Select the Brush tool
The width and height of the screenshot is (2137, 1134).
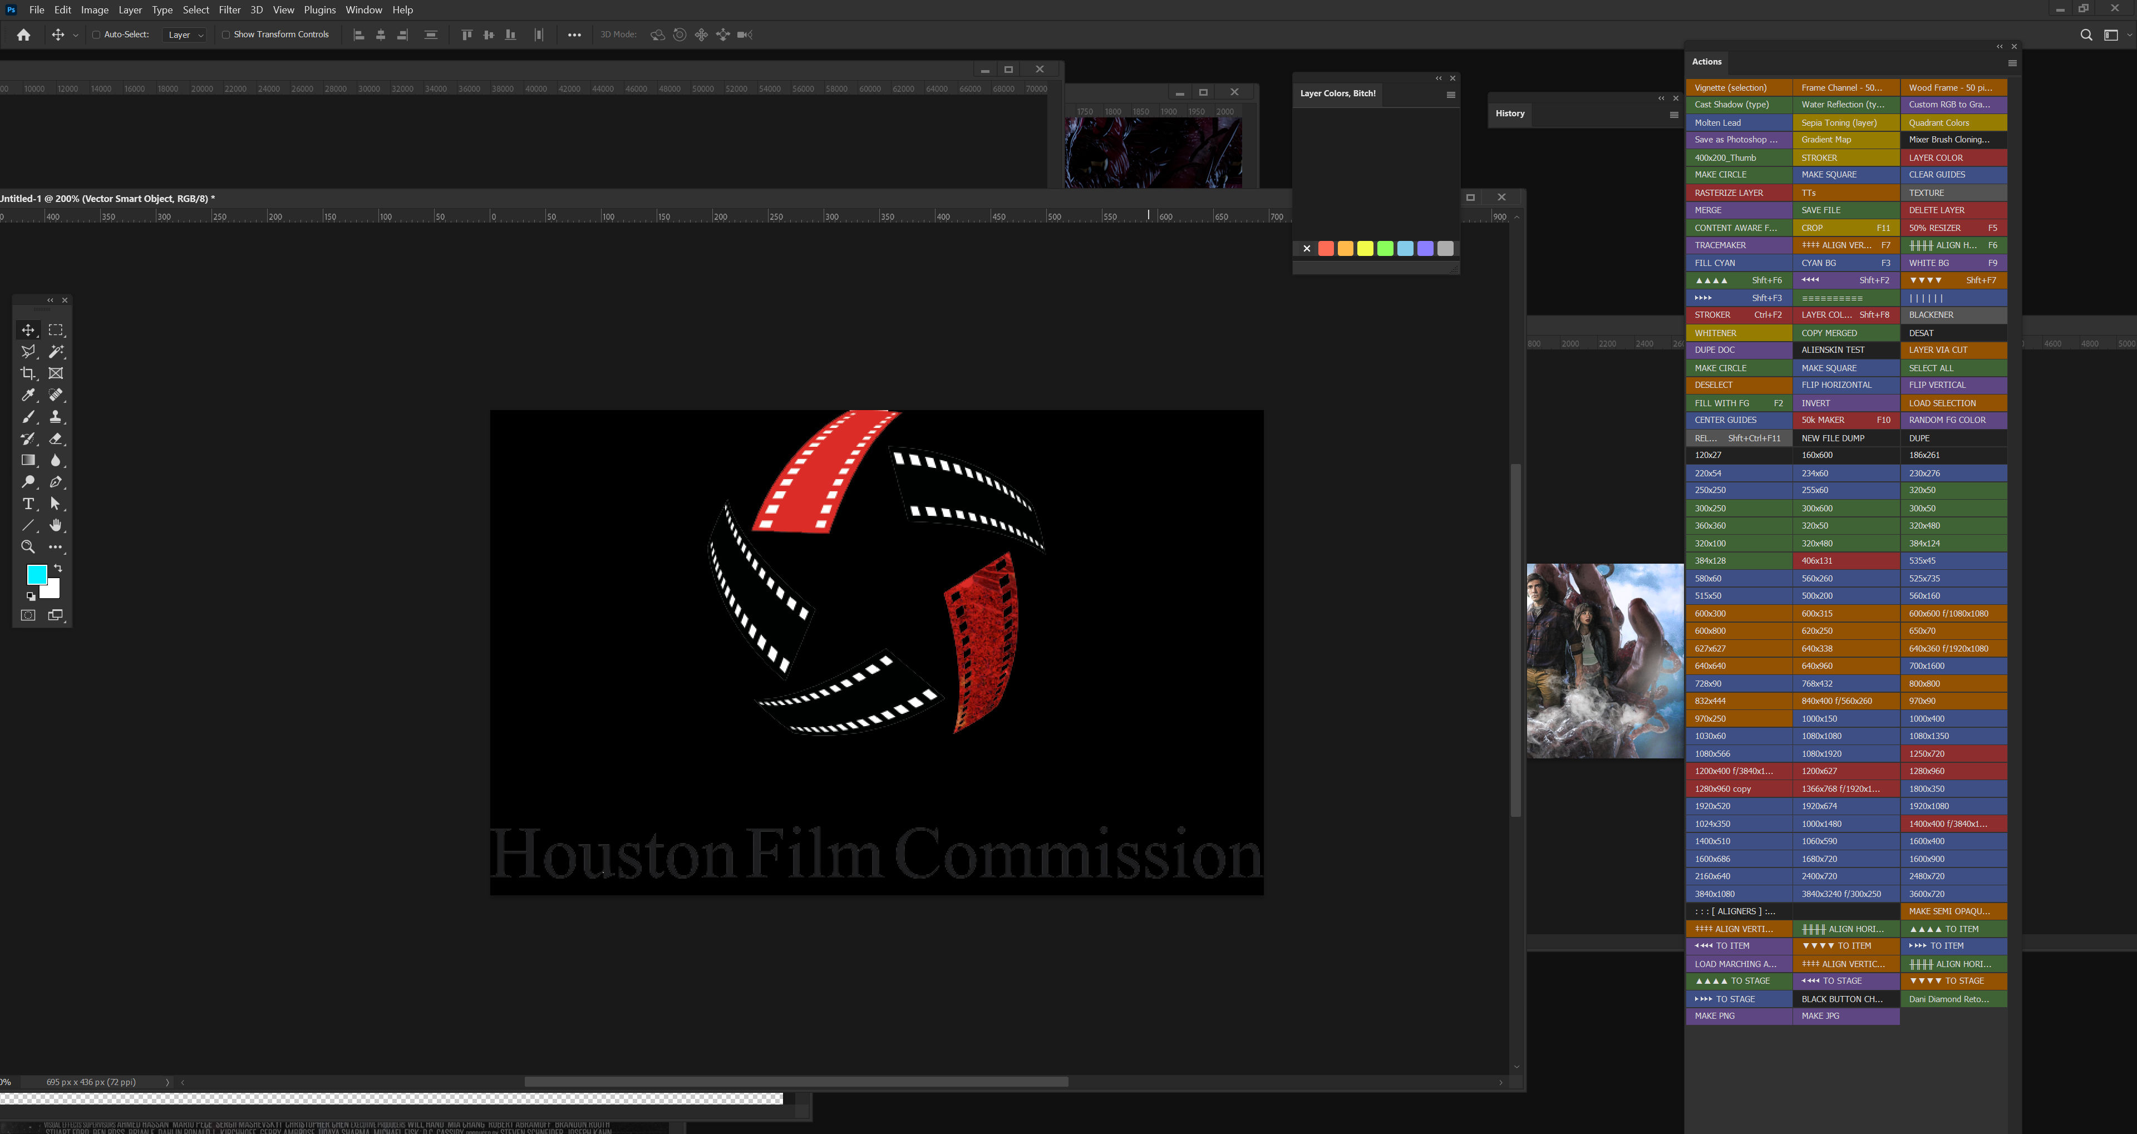[x=28, y=416]
